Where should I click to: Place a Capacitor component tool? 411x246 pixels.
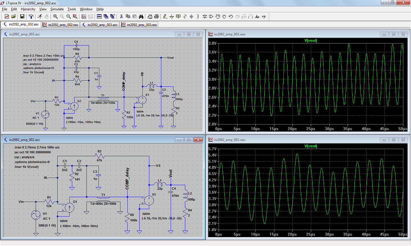point(191,17)
